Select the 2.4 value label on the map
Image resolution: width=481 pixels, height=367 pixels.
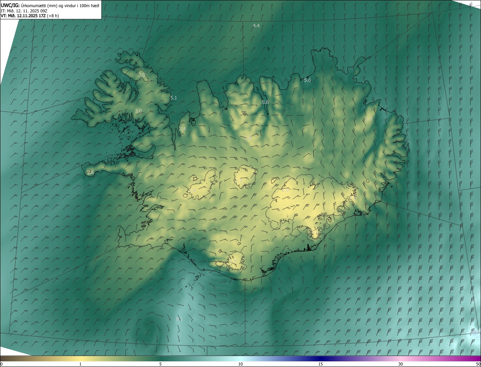coord(182,129)
